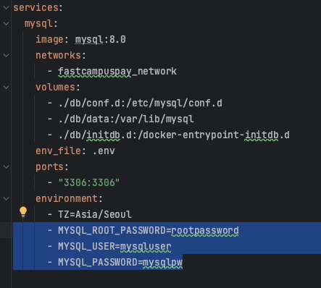Click the underlined mysql image name link

point(89,40)
